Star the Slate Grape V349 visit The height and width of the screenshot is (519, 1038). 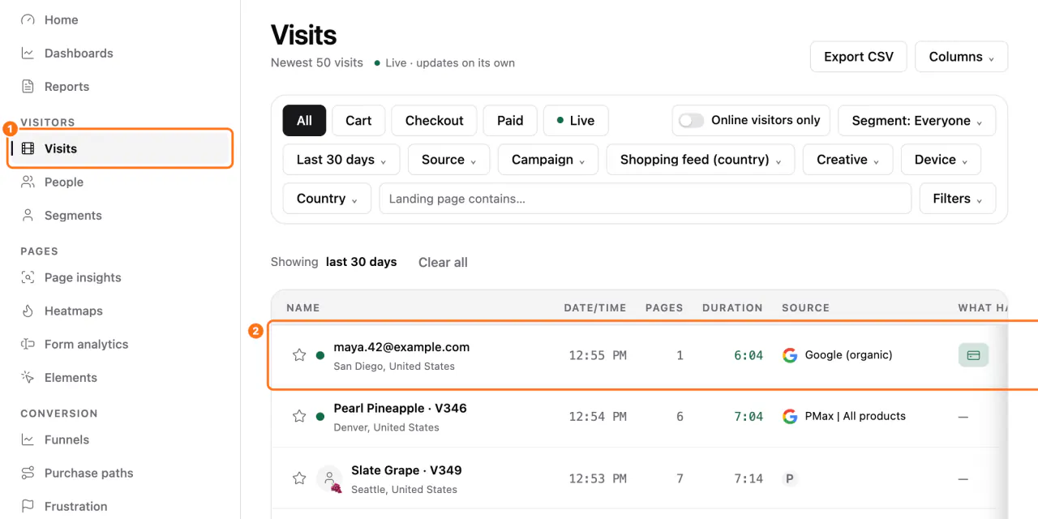tap(299, 478)
